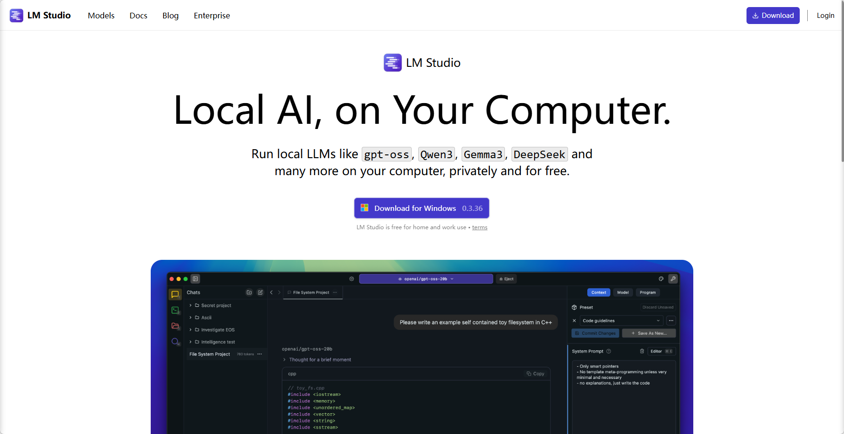Click the red close dot in app preview
This screenshot has width=844, height=434.
[172, 279]
